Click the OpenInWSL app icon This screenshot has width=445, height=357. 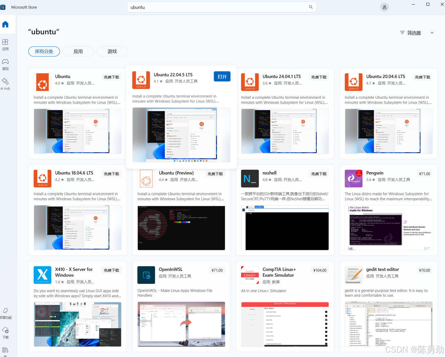(x=146, y=275)
